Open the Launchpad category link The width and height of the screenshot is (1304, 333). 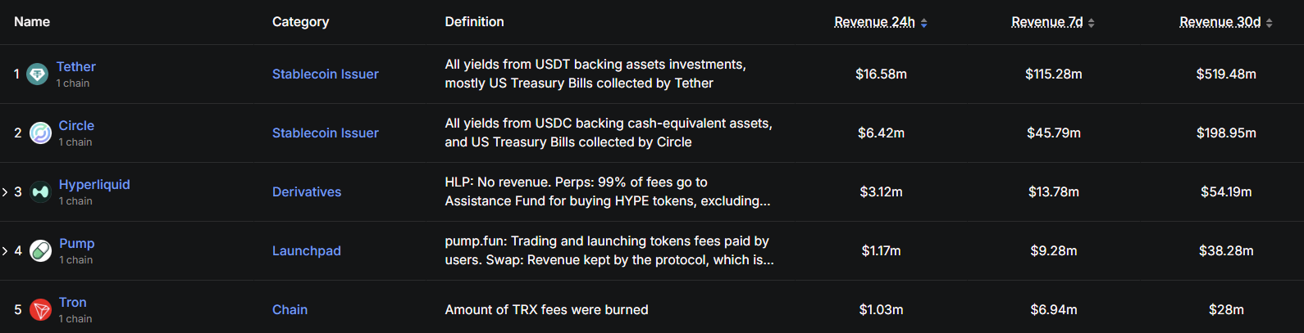pyautogui.click(x=306, y=251)
